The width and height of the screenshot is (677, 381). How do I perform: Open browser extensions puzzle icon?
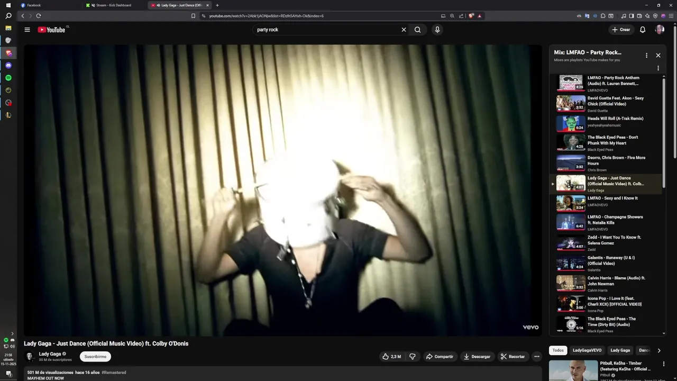coord(603,16)
